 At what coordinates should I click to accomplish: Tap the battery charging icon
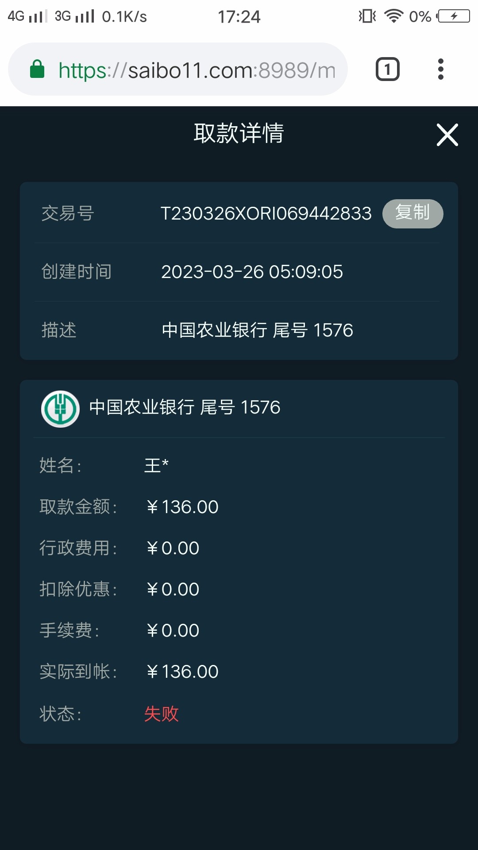[x=453, y=16]
